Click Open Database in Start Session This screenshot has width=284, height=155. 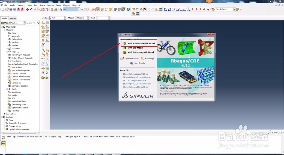click(130, 58)
